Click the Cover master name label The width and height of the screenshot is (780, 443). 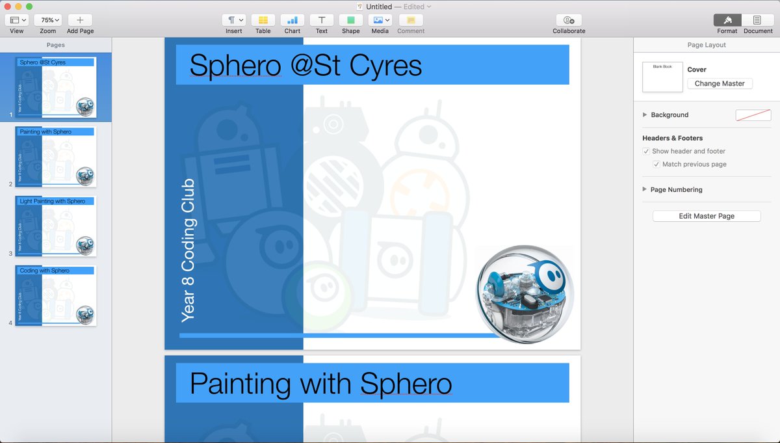(697, 70)
